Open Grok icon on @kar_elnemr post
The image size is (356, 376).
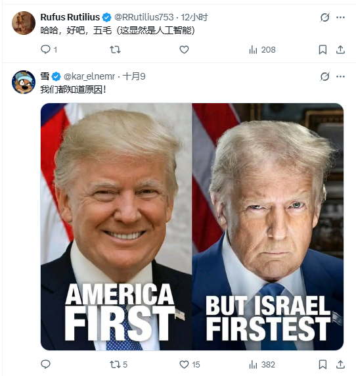point(324,76)
